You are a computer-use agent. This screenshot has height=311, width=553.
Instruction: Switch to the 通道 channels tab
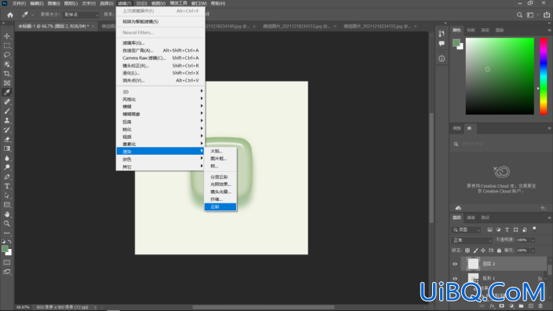pos(471,218)
